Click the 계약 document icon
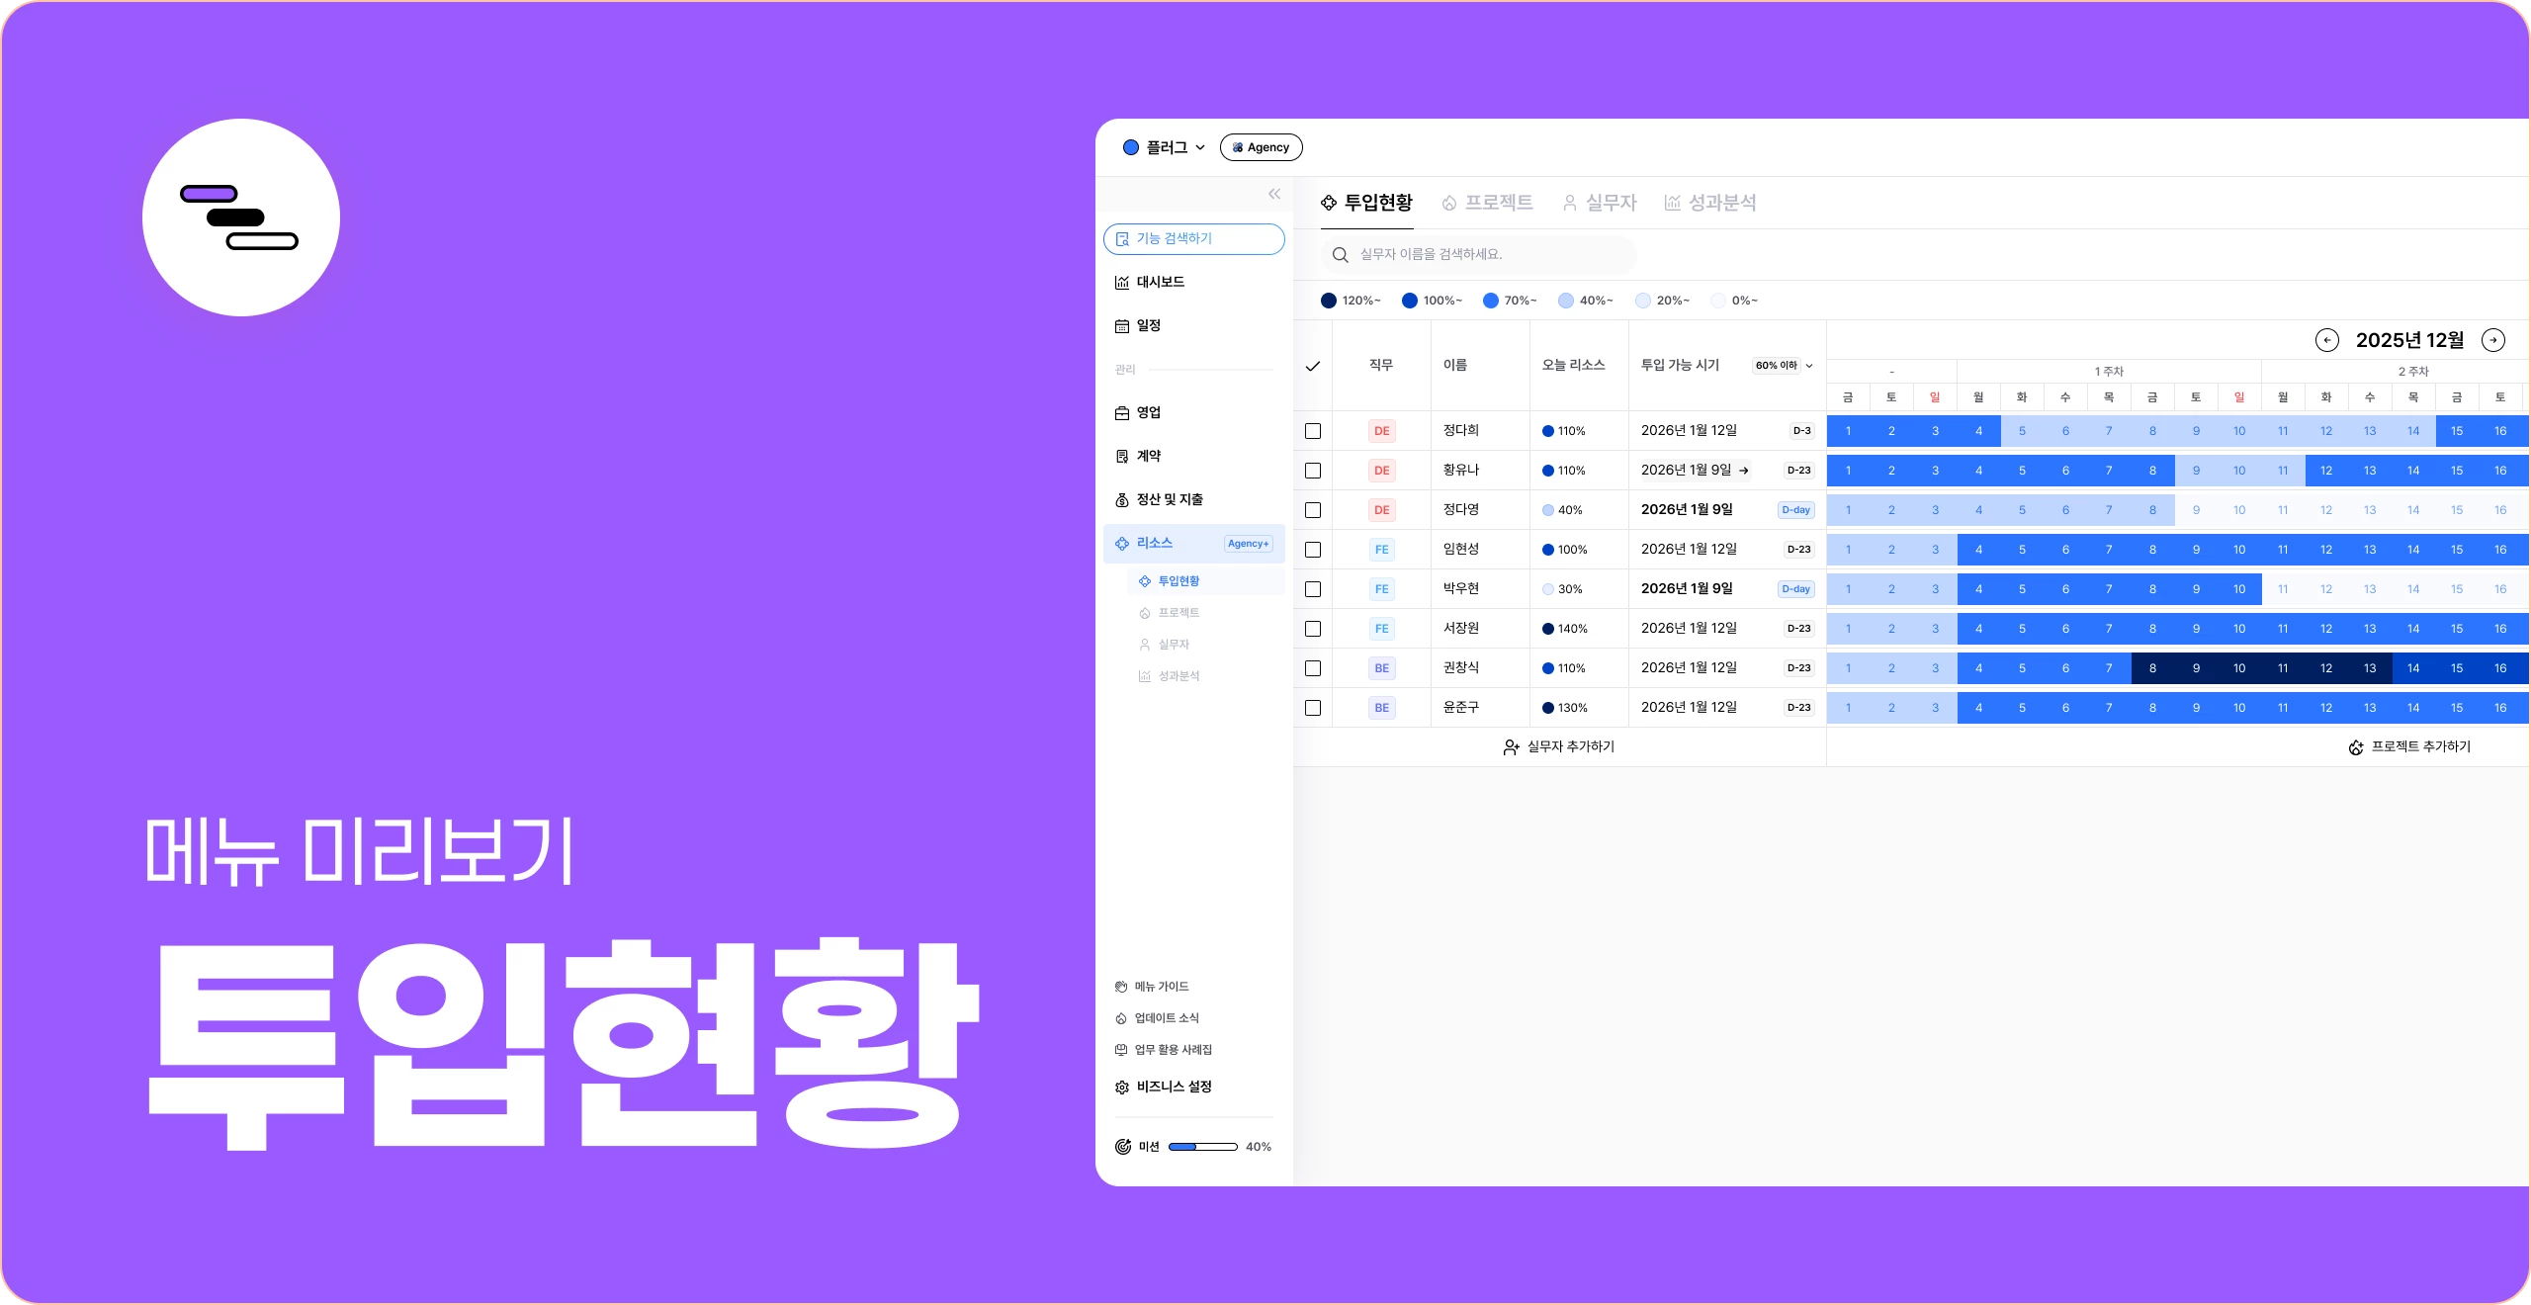Viewport: 2531px width, 1305px height. (1122, 456)
